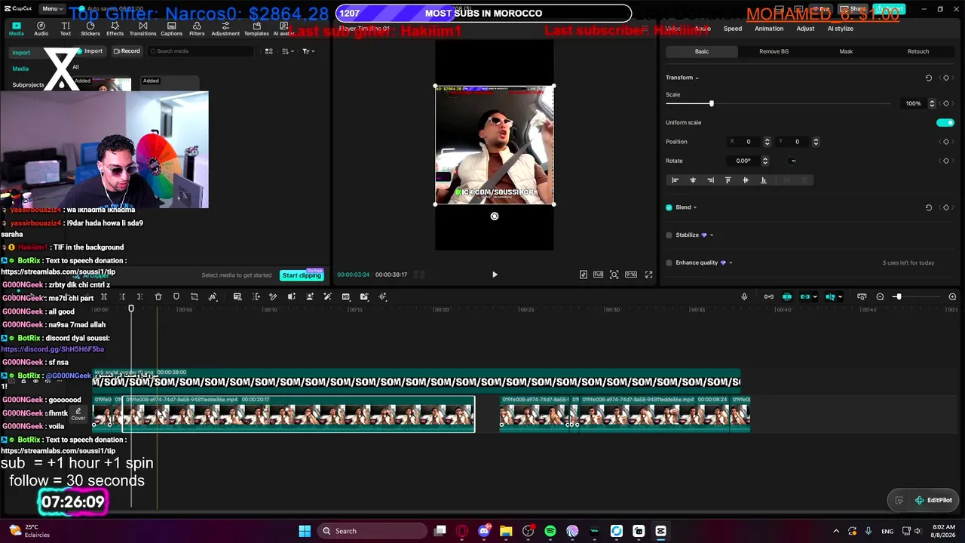Open the Speed tab

pyautogui.click(x=733, y=29)
